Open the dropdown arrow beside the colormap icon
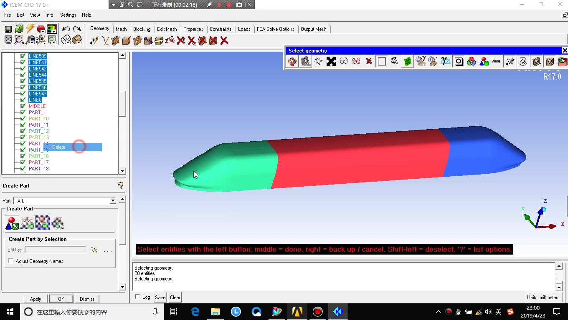This screenshot has height=320, width=568. (53, 31)
